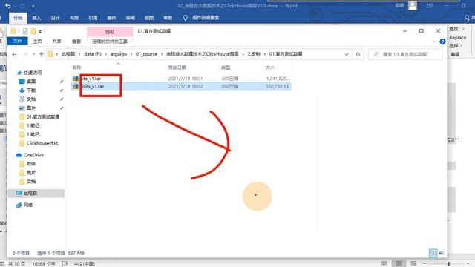This screenshot has height=267, width=475.
Task: Open 快速访问 in the navigation pane
Action: coord(33,73)
